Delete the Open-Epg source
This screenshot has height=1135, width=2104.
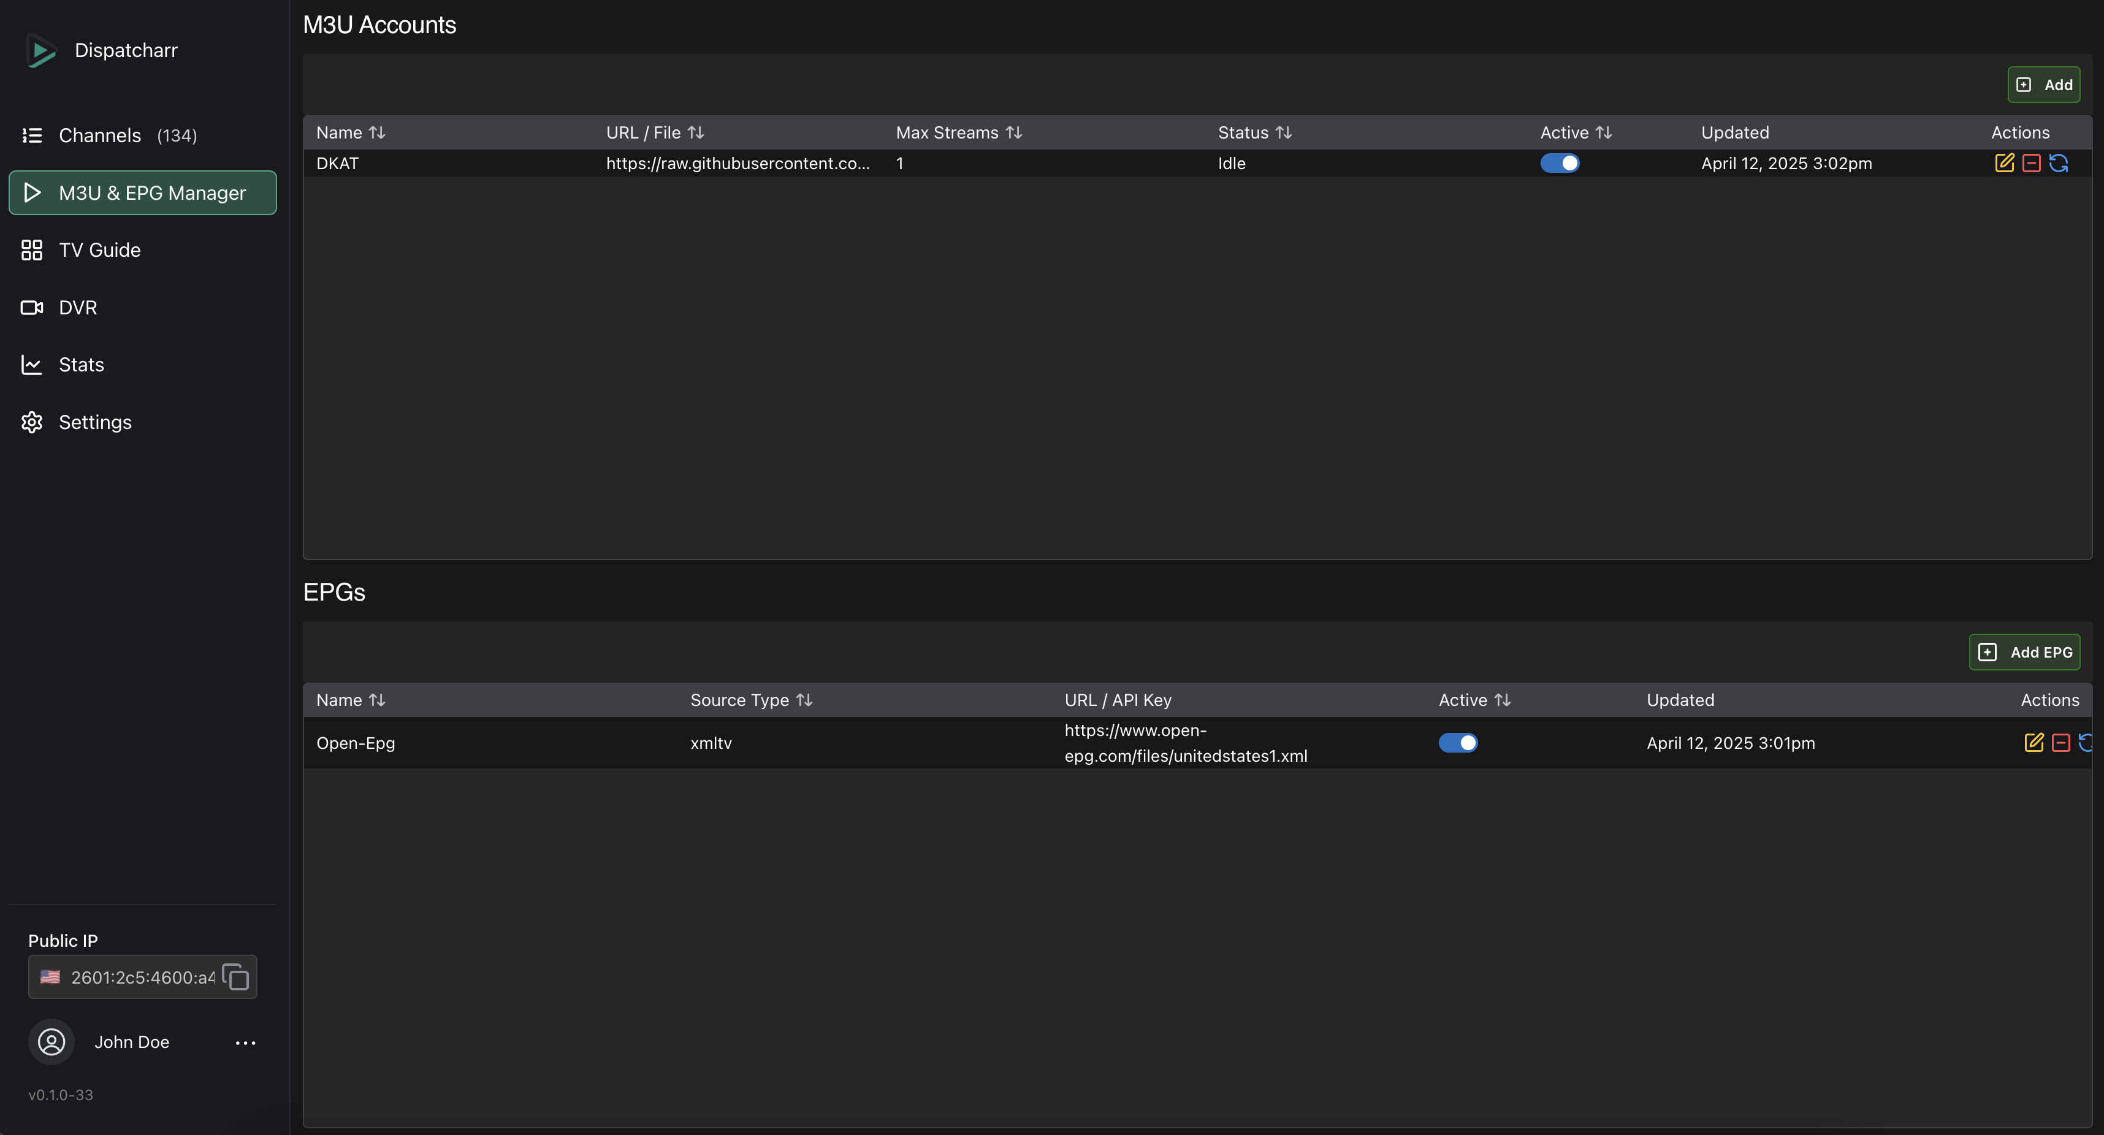pos(2060,742)
